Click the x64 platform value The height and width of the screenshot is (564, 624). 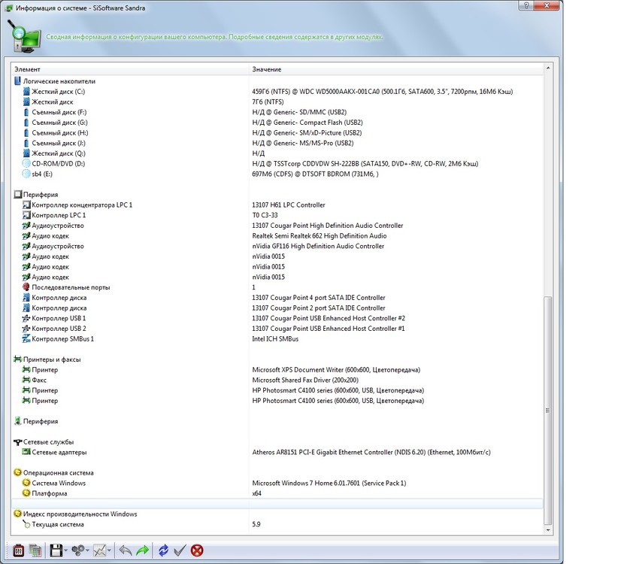[x=256, y=493]
